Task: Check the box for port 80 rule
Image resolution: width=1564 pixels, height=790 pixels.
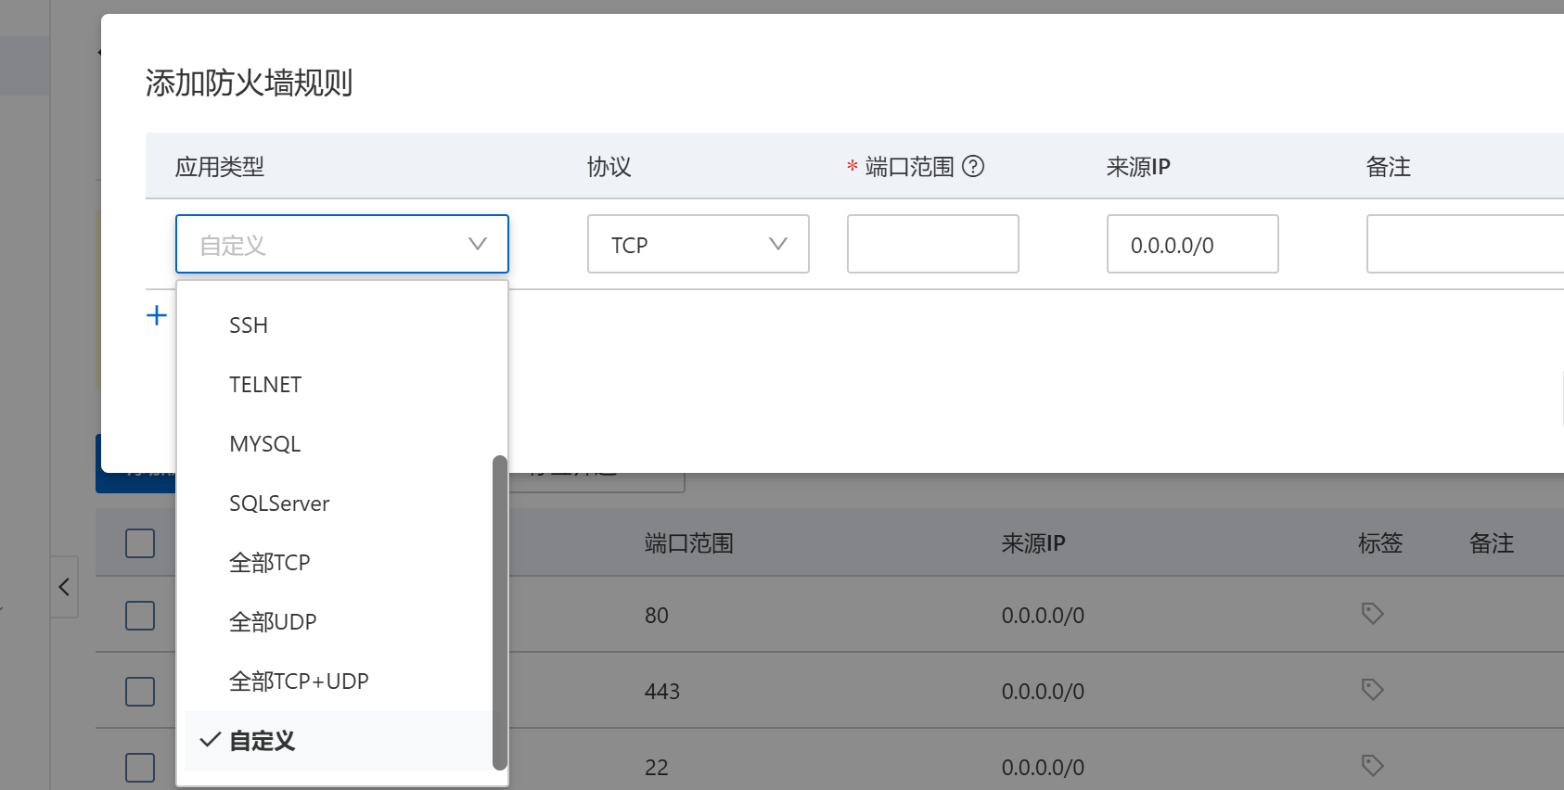Action: [140, 616]
